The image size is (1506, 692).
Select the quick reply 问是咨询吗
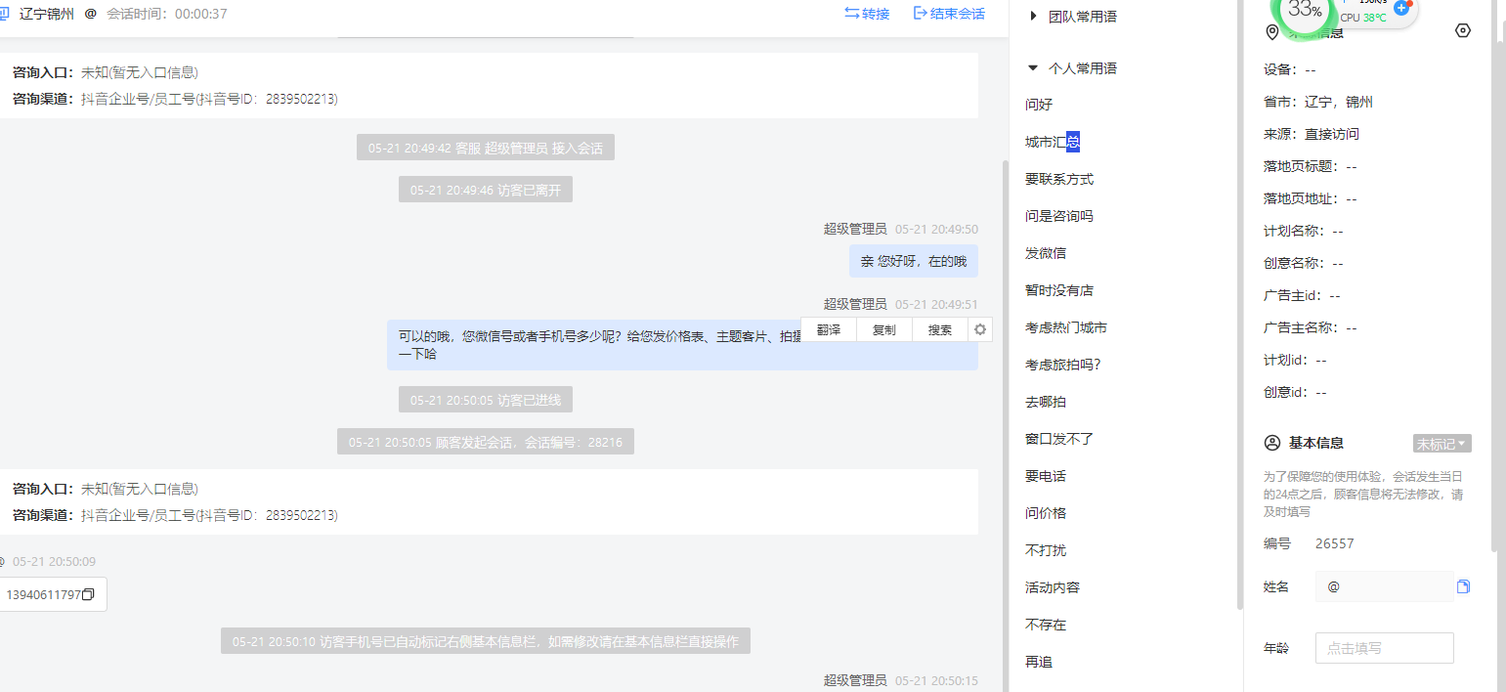[x=1059, y=216]
